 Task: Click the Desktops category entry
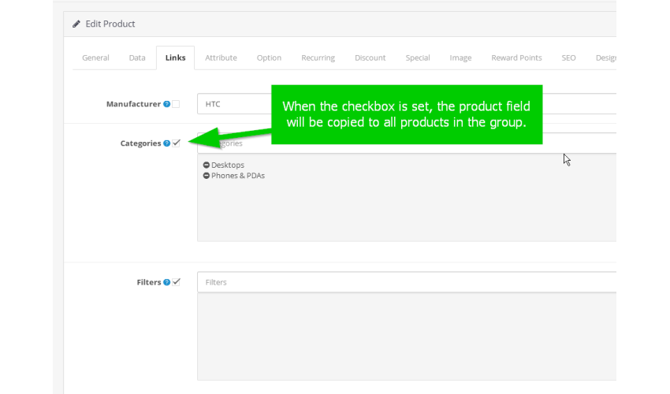coord(228,165)
